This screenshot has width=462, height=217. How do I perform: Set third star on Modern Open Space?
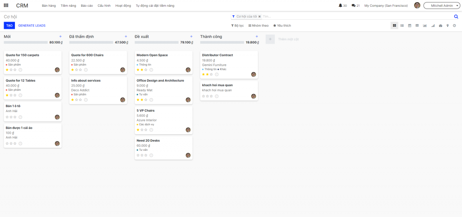[x=146, y=70]
